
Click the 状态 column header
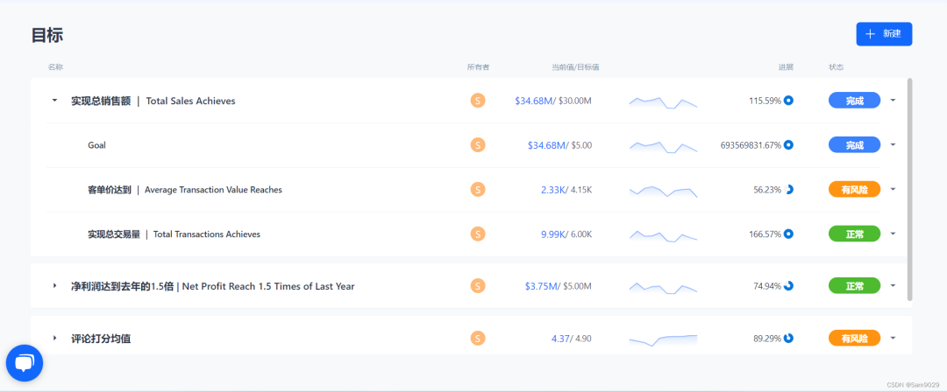(x=837, y=67)
